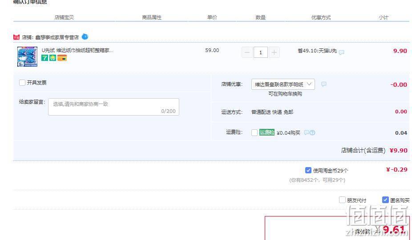Click the unit price 59.00
The height and width of the screenshot is (240, 412).
pos(212,50)
